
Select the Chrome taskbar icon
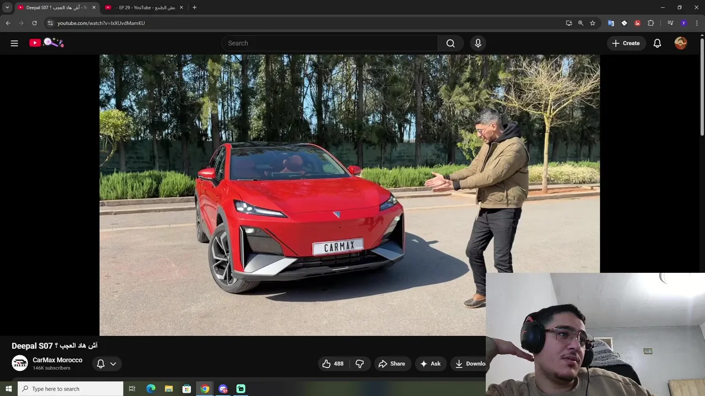pyautogui.click(x=205, y=389)
